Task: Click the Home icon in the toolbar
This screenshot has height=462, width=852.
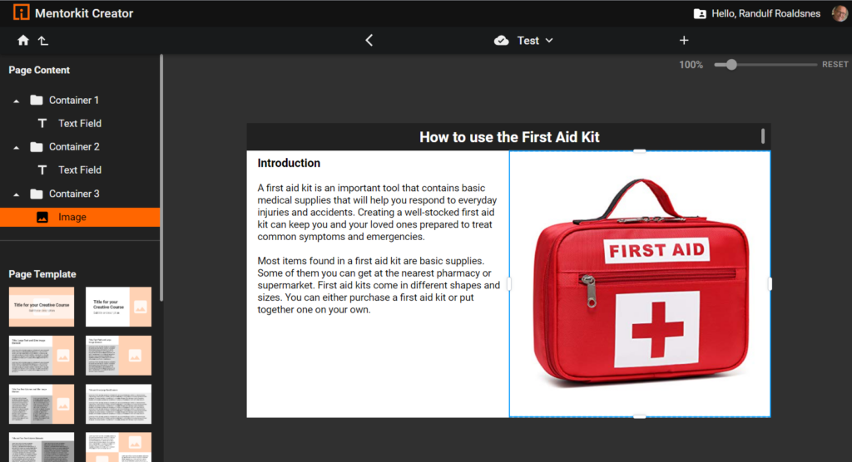Action: click(x=23, y=40)
